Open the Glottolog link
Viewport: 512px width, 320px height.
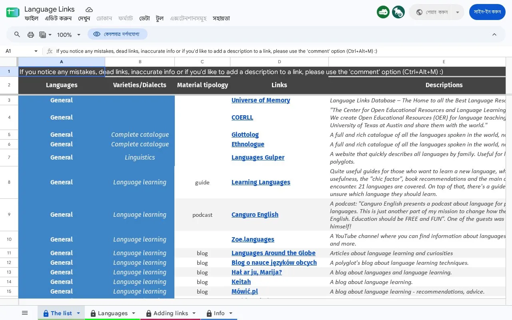[x=245, y=135]
